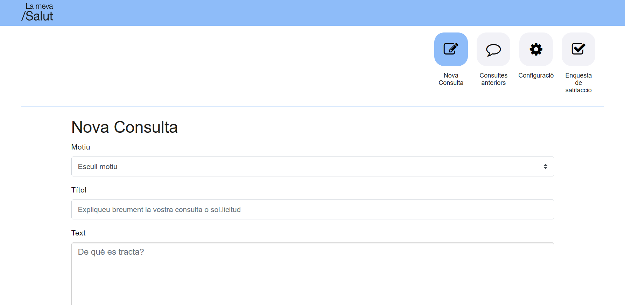Select the 'Configuració' menu label
Viewport: 625px width, 305px height.
[536, 75]
